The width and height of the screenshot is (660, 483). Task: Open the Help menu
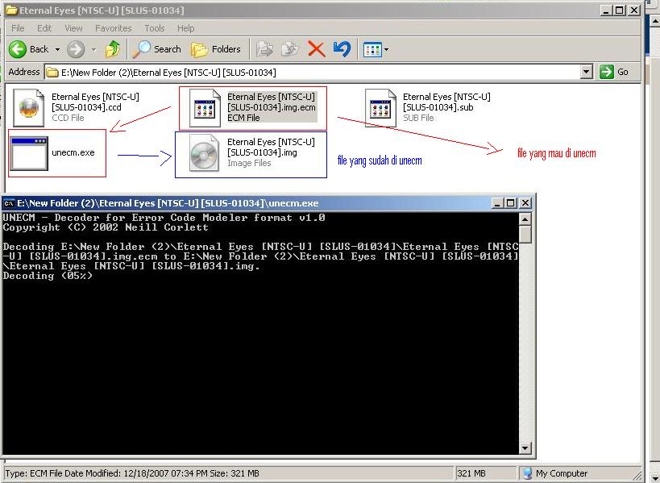185,28
